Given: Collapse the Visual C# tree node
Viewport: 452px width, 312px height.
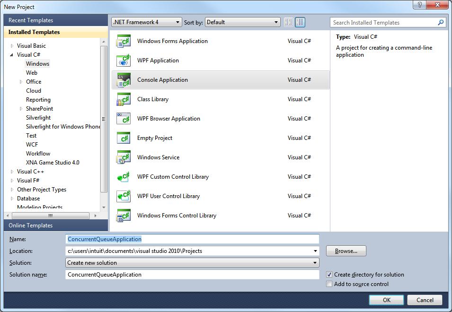Looking at the screenshot, I should [x=11, y=55].
